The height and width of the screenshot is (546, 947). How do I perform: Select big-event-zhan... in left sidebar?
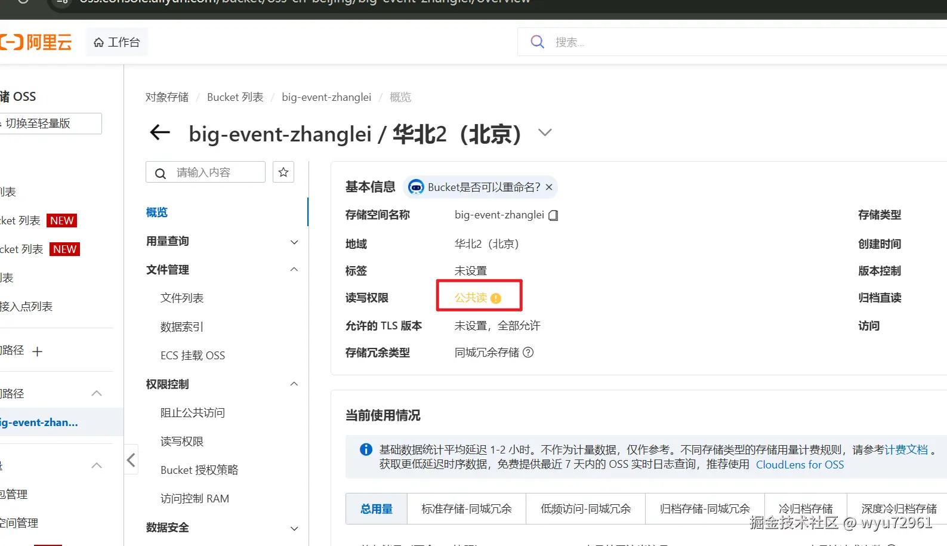point(61,422)
